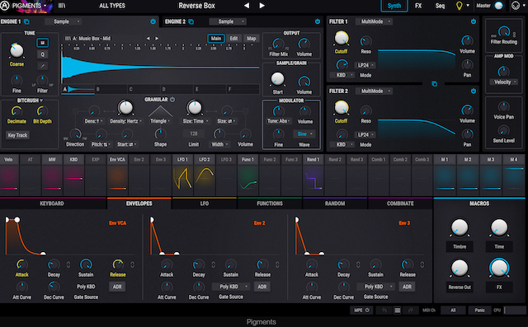The width and height of the screenshot is (528, 327).
Task: Toggle ADR mode for Env 3
Action: tap(407, 287)
